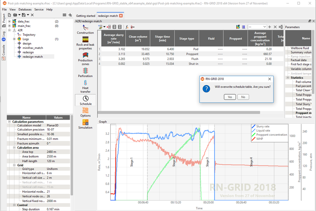This screenshot has height=211, width=316.
Task: Open the Heat transfer section
Action: (x=85, y=86)
